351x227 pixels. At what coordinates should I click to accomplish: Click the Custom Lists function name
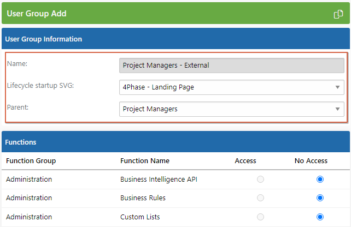pyautogui.click(x=140, y=217)
